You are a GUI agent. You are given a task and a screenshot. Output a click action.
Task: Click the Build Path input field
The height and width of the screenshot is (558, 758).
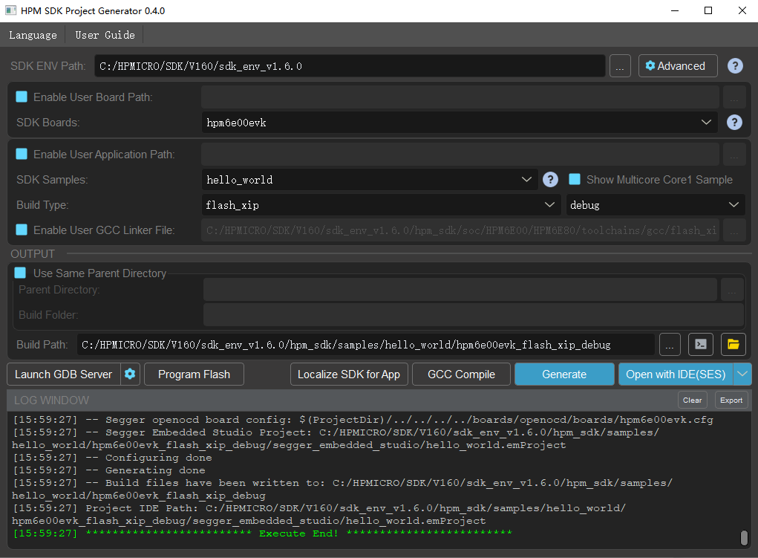tap(366, 345)
